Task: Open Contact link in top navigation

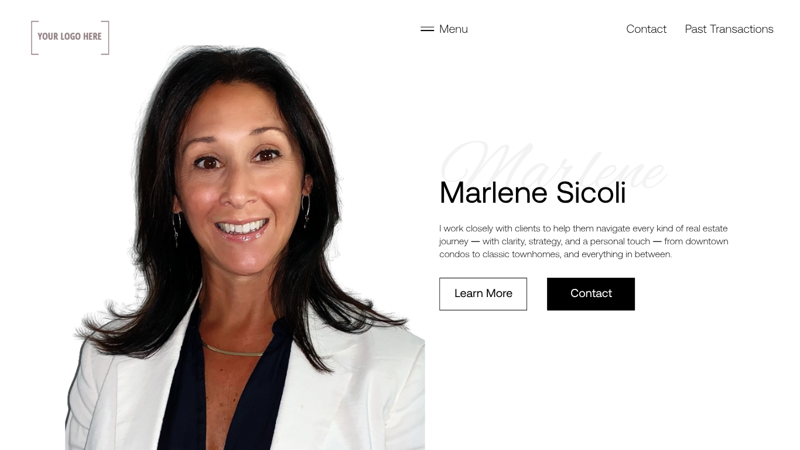Action: pyautogui.click(x=646, y=29)
